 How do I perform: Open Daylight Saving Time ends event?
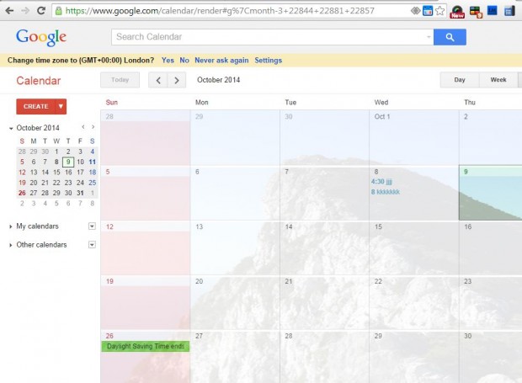146,347
